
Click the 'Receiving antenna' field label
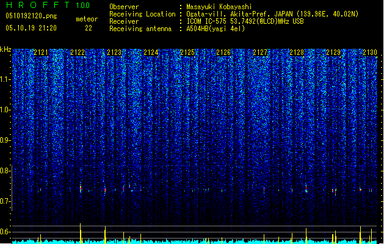pos(140,29)
